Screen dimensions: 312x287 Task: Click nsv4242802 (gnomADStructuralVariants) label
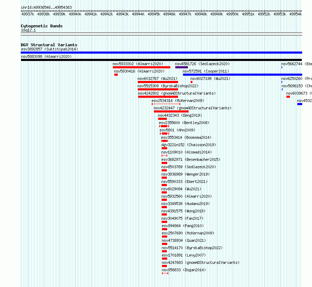click(177, 93)
